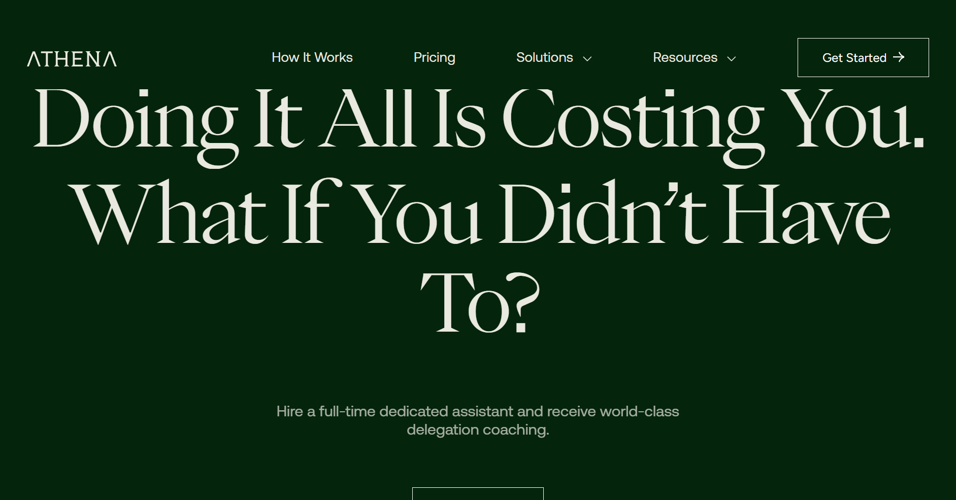Open the Resources menu

click(695, 57)
